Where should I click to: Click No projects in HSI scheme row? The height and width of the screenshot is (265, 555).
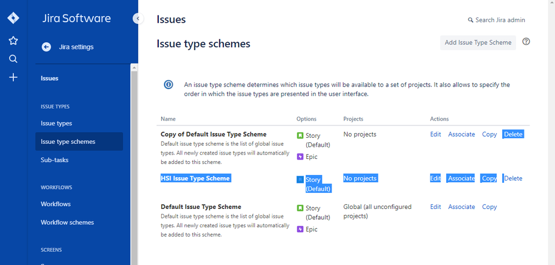tap(360, 178)
